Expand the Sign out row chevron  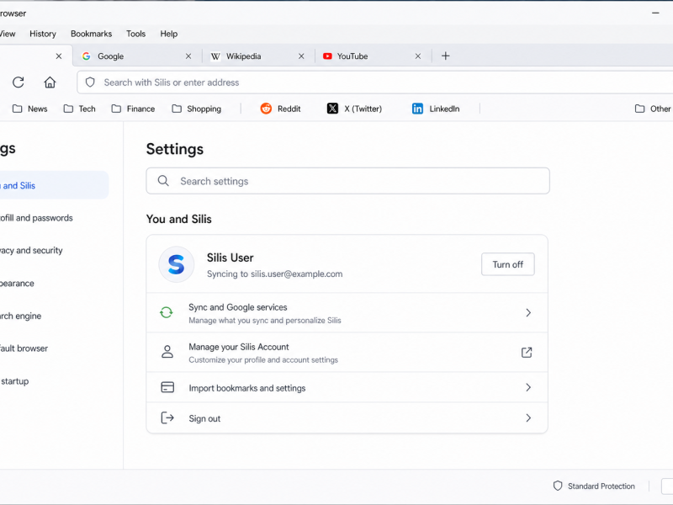pos(528,417)
